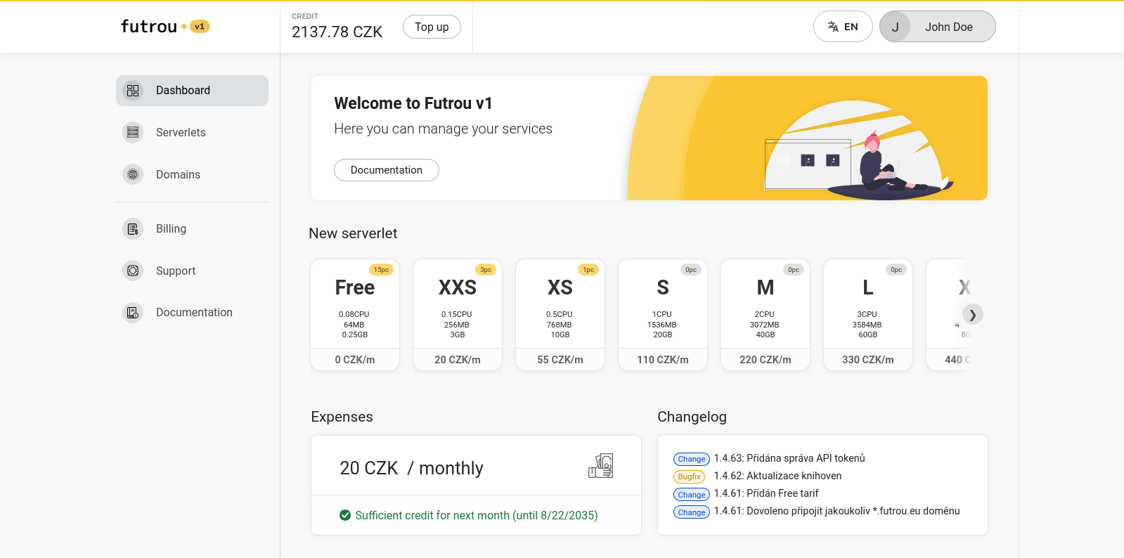The height and width of the screenshot is (558, 1124).
Task: Click changelog entry 1.4.62 Aktualizace knihoven
Action: pyautogui.click(x=777, y=476)
